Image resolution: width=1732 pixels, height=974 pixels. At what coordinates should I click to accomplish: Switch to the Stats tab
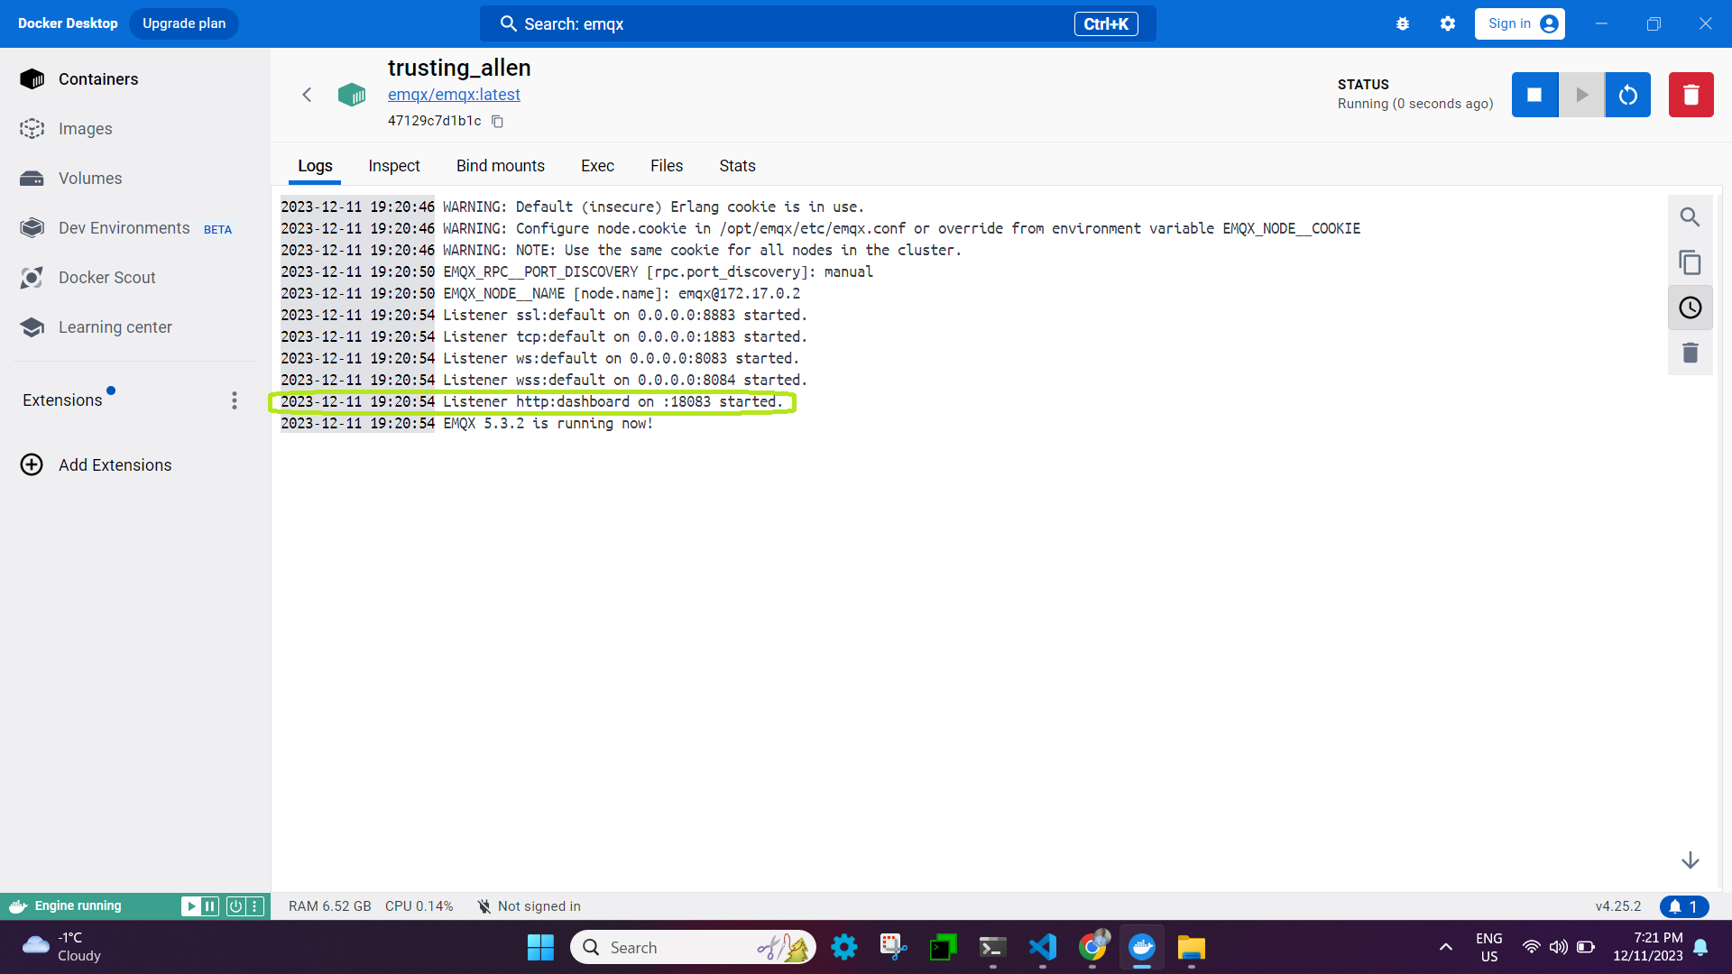click(x=737, y=166)
